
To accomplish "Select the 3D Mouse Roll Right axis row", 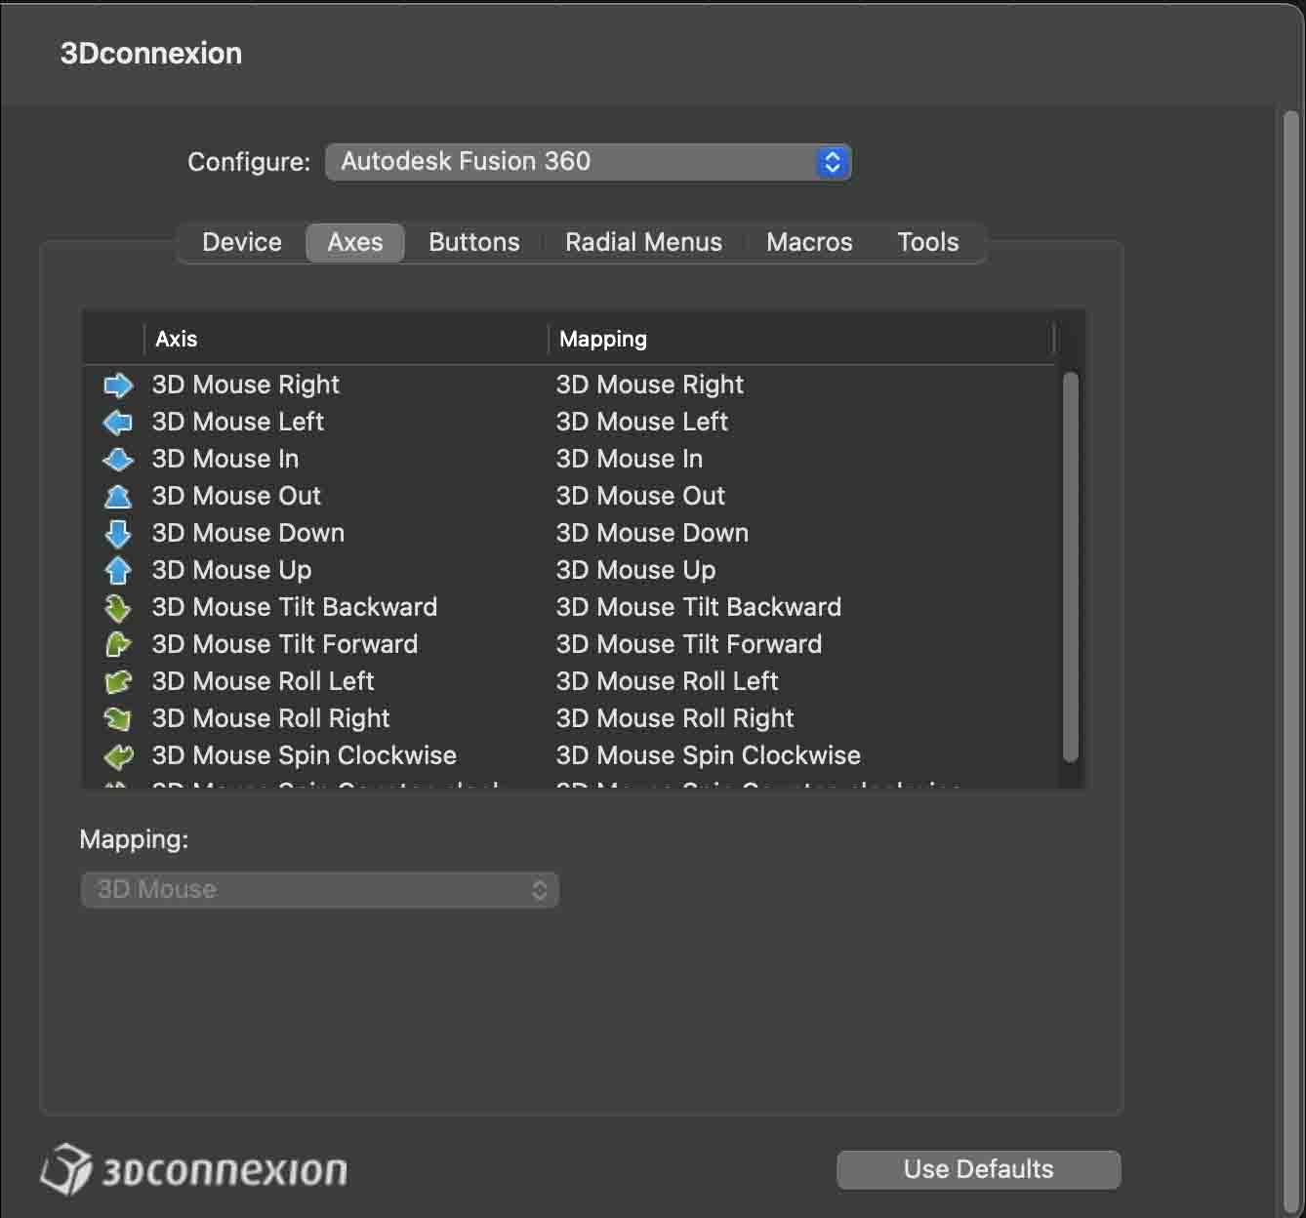I will pos(570,719).
